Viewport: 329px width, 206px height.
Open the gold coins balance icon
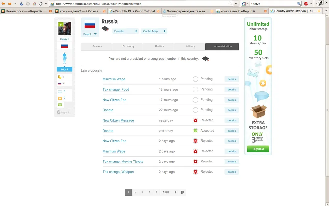[x=60, y=77]
